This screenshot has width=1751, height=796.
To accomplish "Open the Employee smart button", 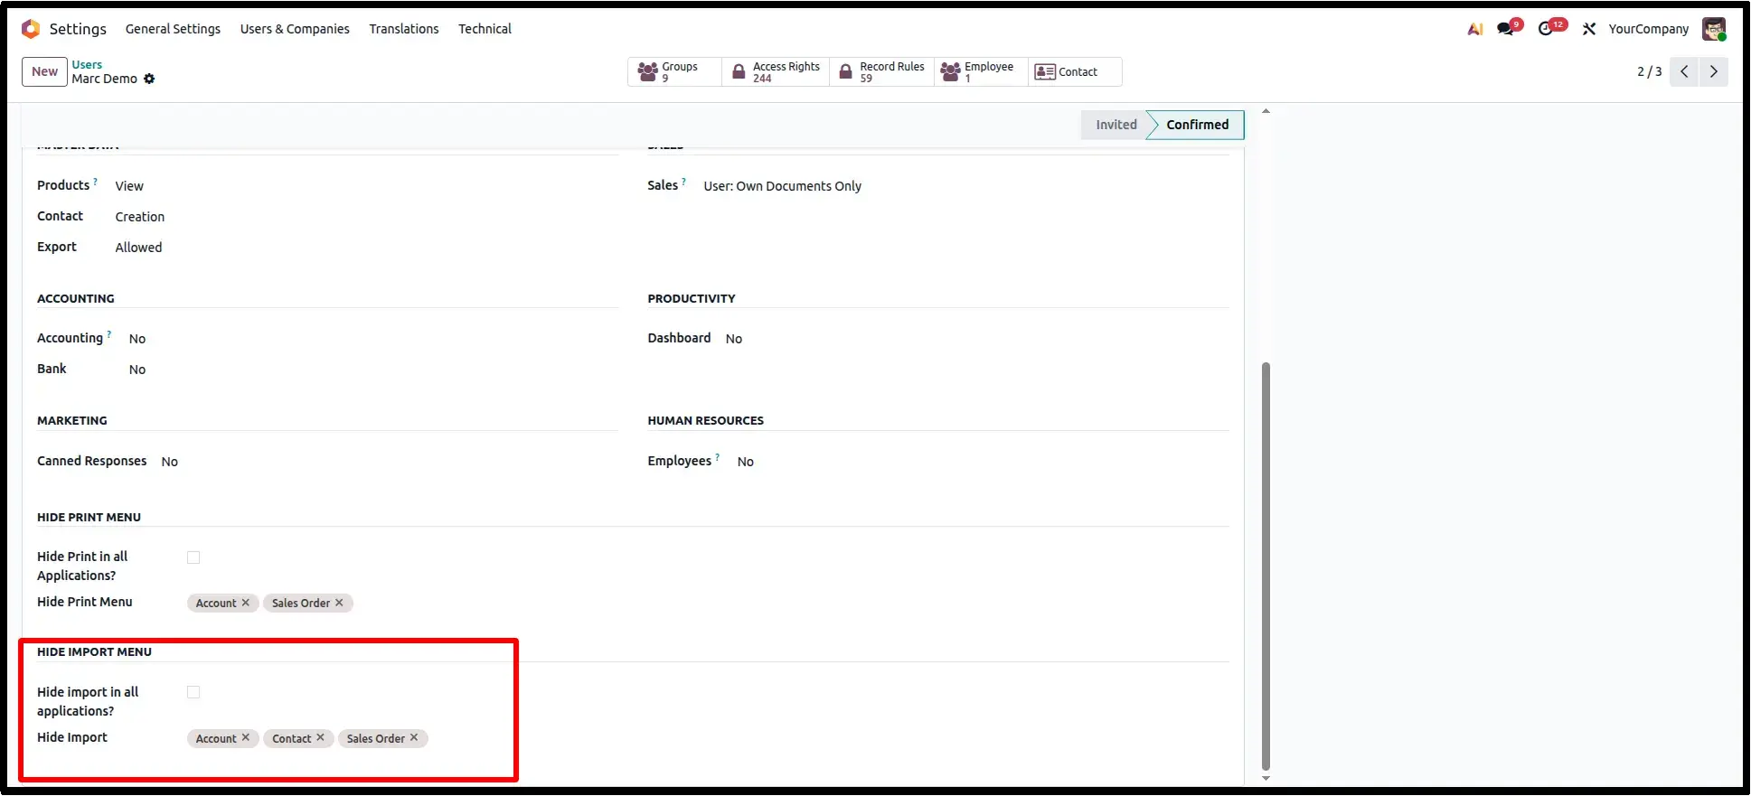I will click(981, 71).
